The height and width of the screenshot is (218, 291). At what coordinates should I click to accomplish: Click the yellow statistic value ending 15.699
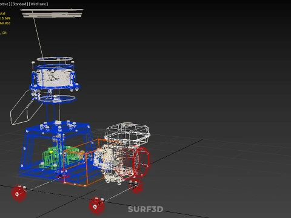coord(5,18)
